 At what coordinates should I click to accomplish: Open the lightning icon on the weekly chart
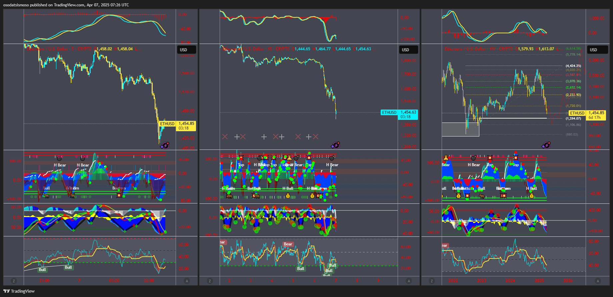(x=546, y=145)
